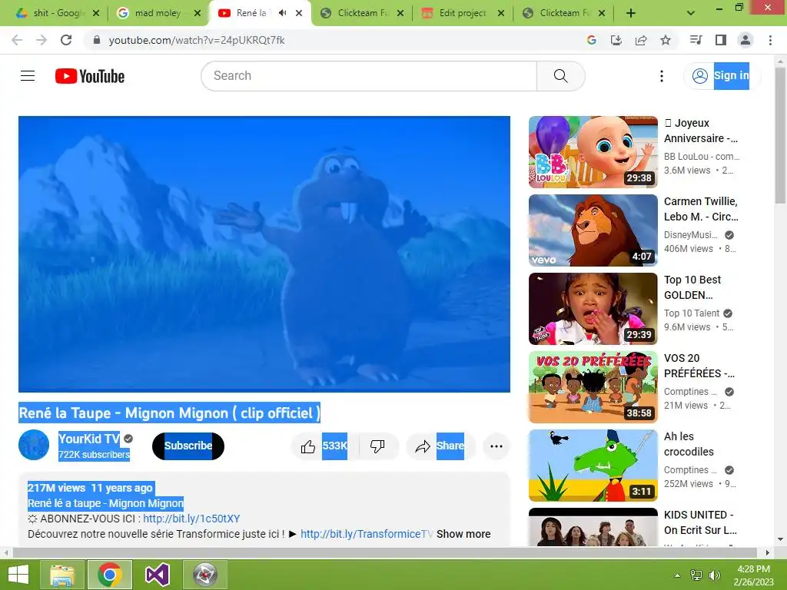787x590 pixels.
Task: Show hidden tray icons chevron
Action: pyautogui.click(x=677, y=575)
